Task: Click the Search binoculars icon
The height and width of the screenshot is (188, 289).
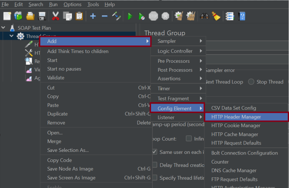Action: [204, 16]
